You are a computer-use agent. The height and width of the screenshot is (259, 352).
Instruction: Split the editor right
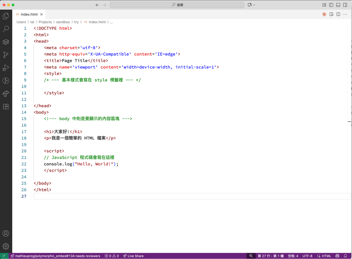click(338, 14)
